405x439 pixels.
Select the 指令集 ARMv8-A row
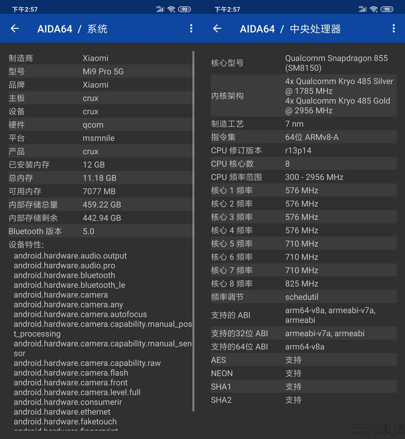click(304, 137)
